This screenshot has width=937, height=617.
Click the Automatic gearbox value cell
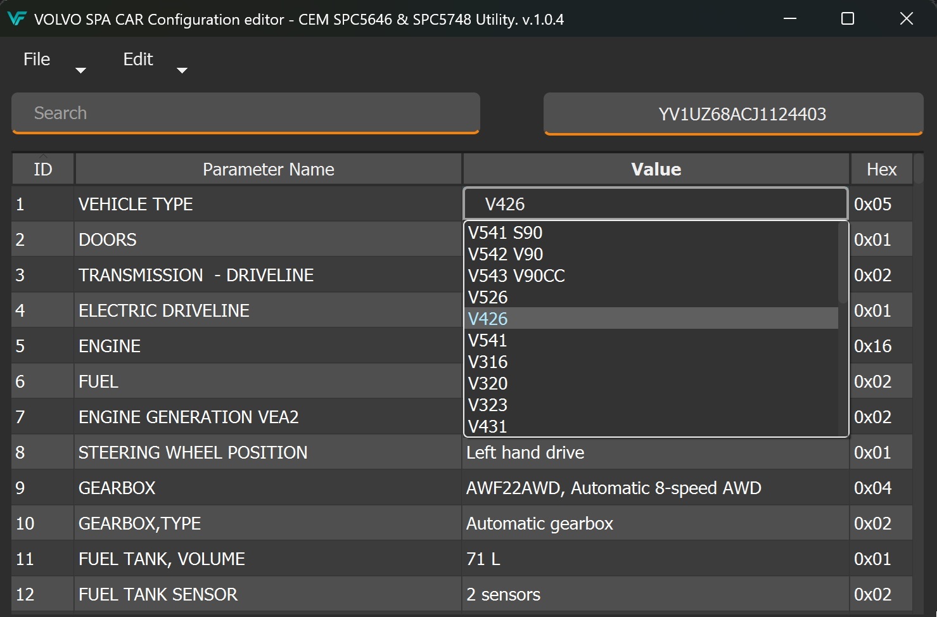[x=656, y=523]
